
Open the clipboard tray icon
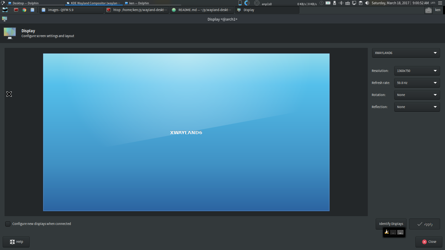point(360,3)
